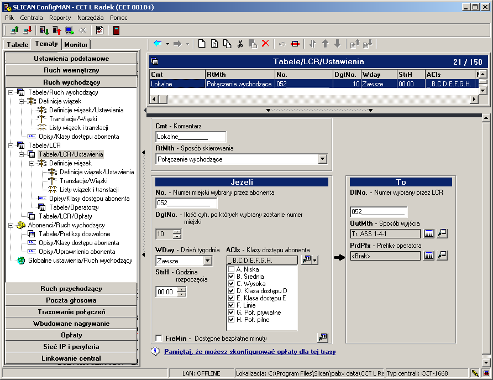The width and height of the screenshot is (493, 380).
Task: Follow the link about configuring route charges
Action: (x=250, y=352)
